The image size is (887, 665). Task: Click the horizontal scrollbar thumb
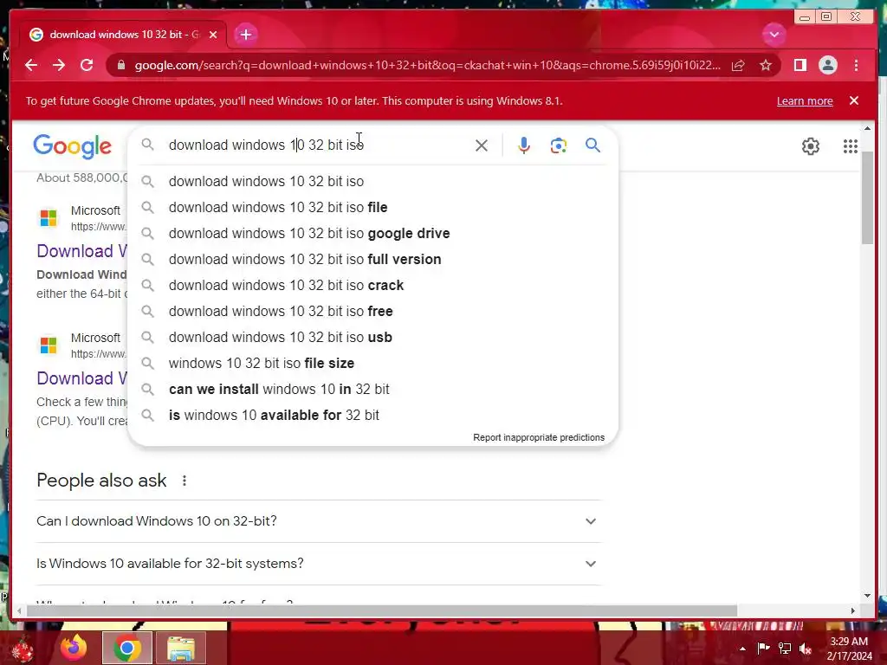(x=380, y=610)
